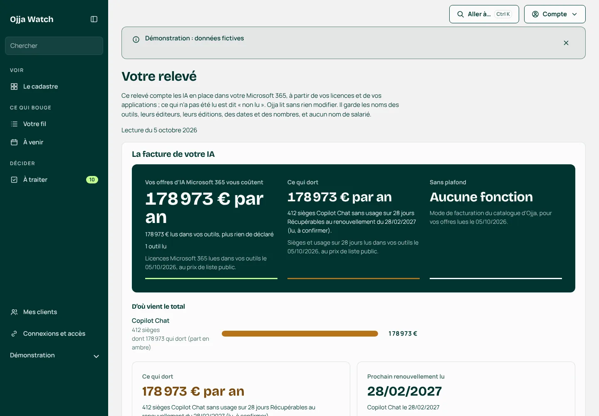599x416 pixels.
Task: Open Connexions et accès
Action: (54, 334)
